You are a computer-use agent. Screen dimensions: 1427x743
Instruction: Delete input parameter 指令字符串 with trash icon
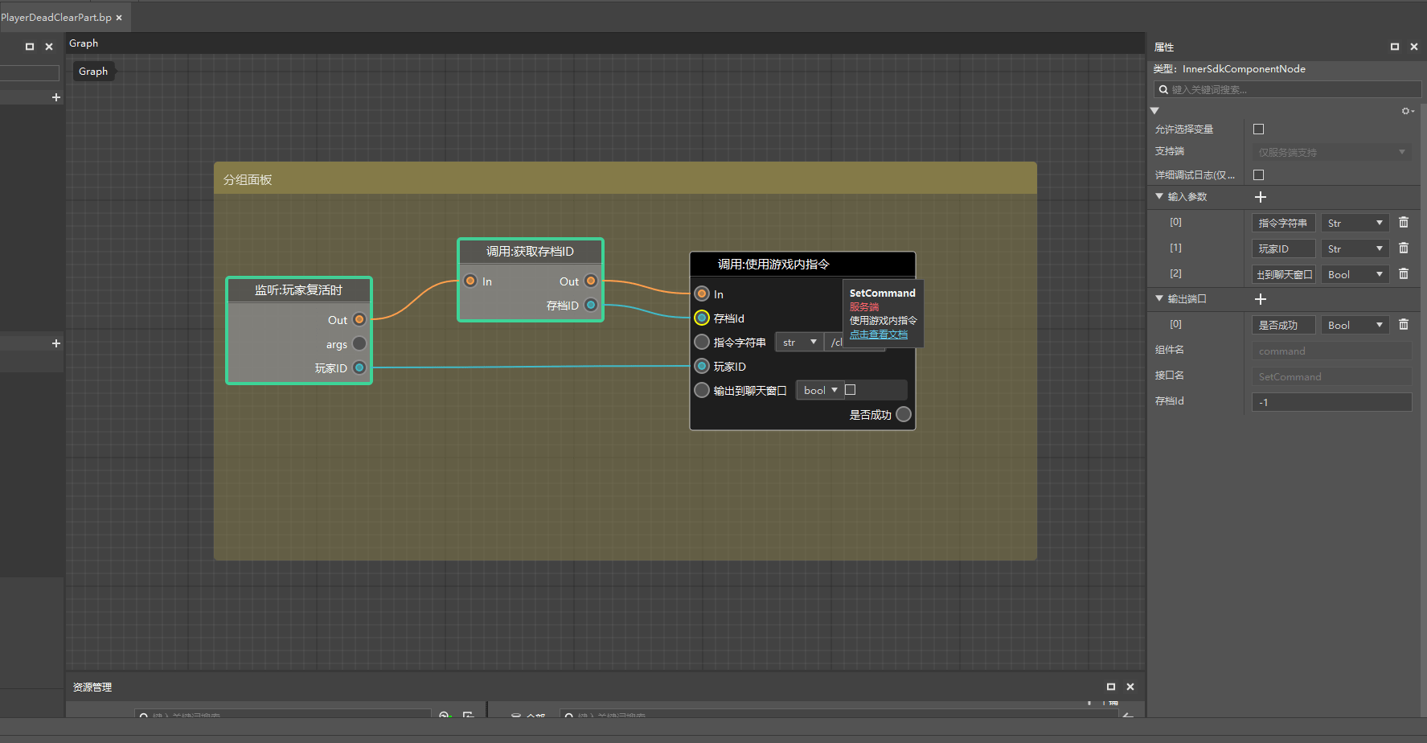coord(1404,223)
